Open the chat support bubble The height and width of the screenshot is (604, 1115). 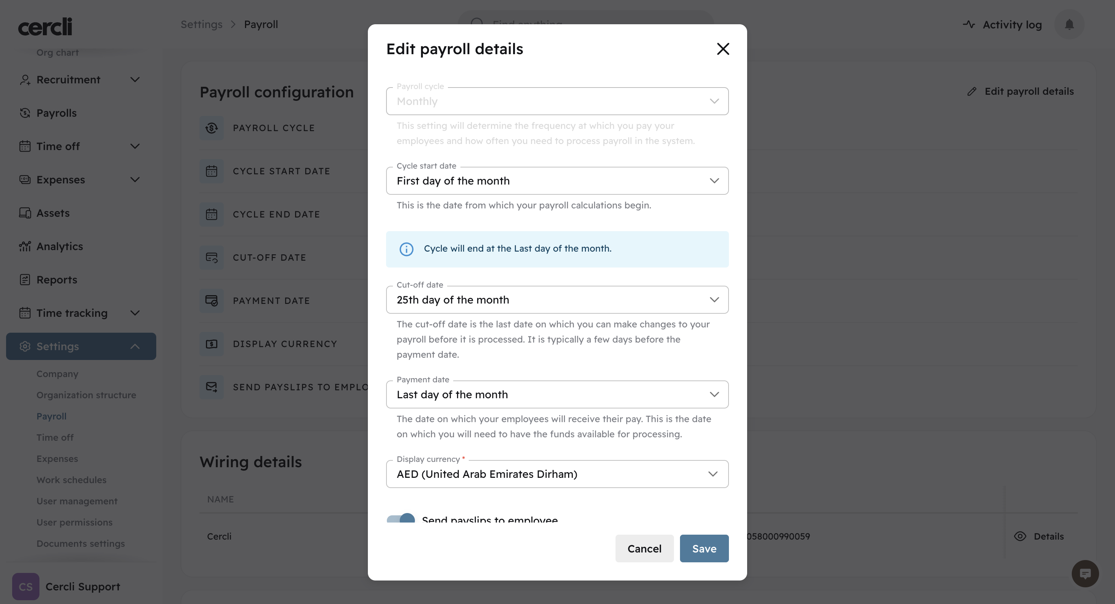(1085, 573)
